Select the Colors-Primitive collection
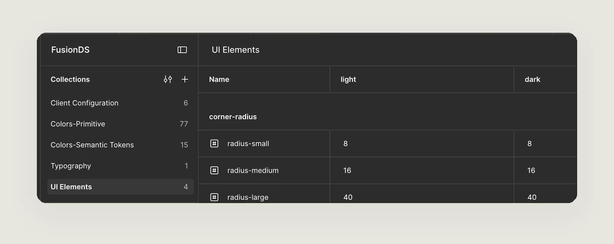The width and height of the screenshot is (614, 244). click(120, 124)
